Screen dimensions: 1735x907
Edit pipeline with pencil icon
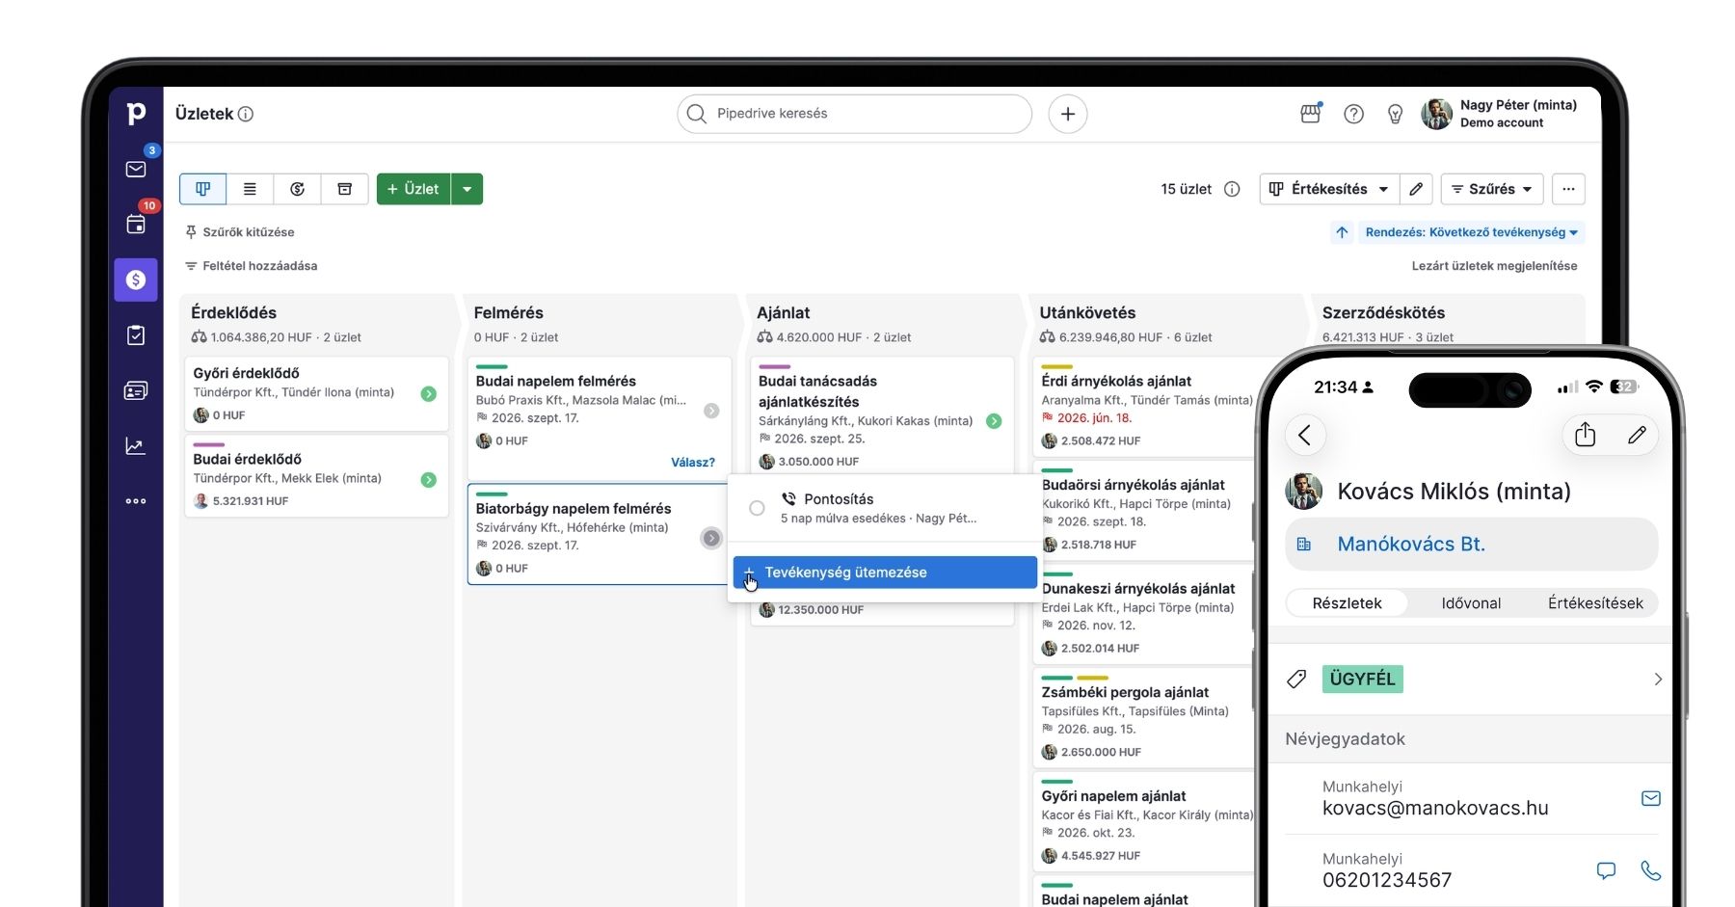pos(1416,189)
